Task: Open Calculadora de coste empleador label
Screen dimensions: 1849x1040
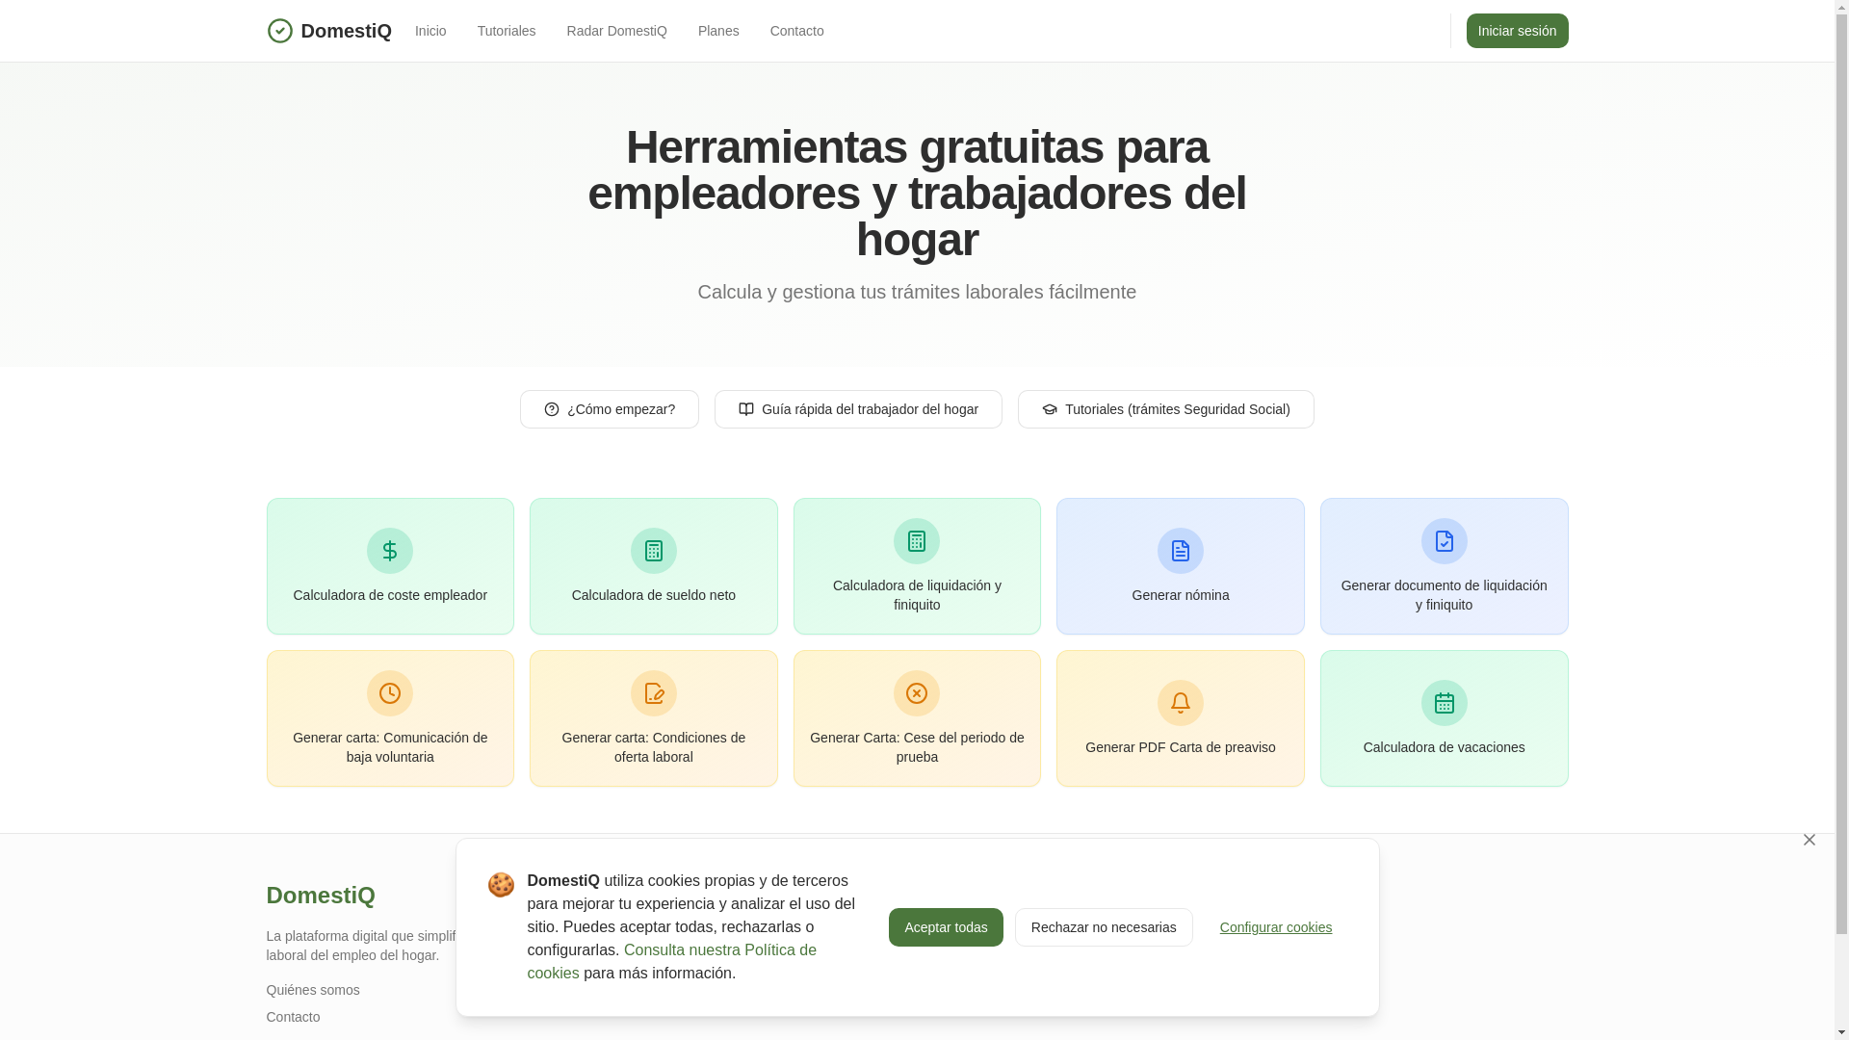Action: tap(390, 595)
